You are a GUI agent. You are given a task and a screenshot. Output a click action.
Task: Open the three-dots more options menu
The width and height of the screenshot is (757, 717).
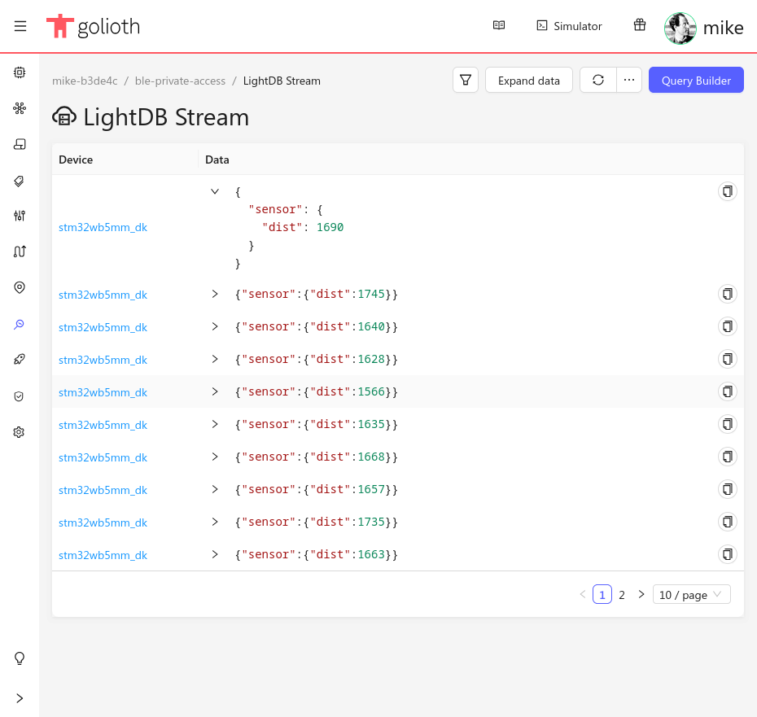coord(629,80)
